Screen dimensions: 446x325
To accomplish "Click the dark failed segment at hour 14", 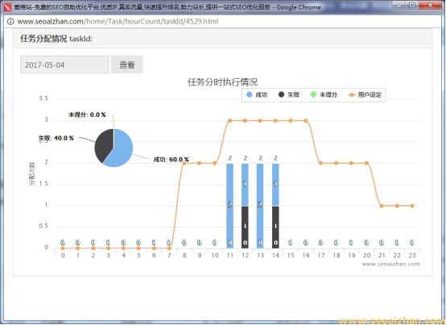I will click(275, 227).
